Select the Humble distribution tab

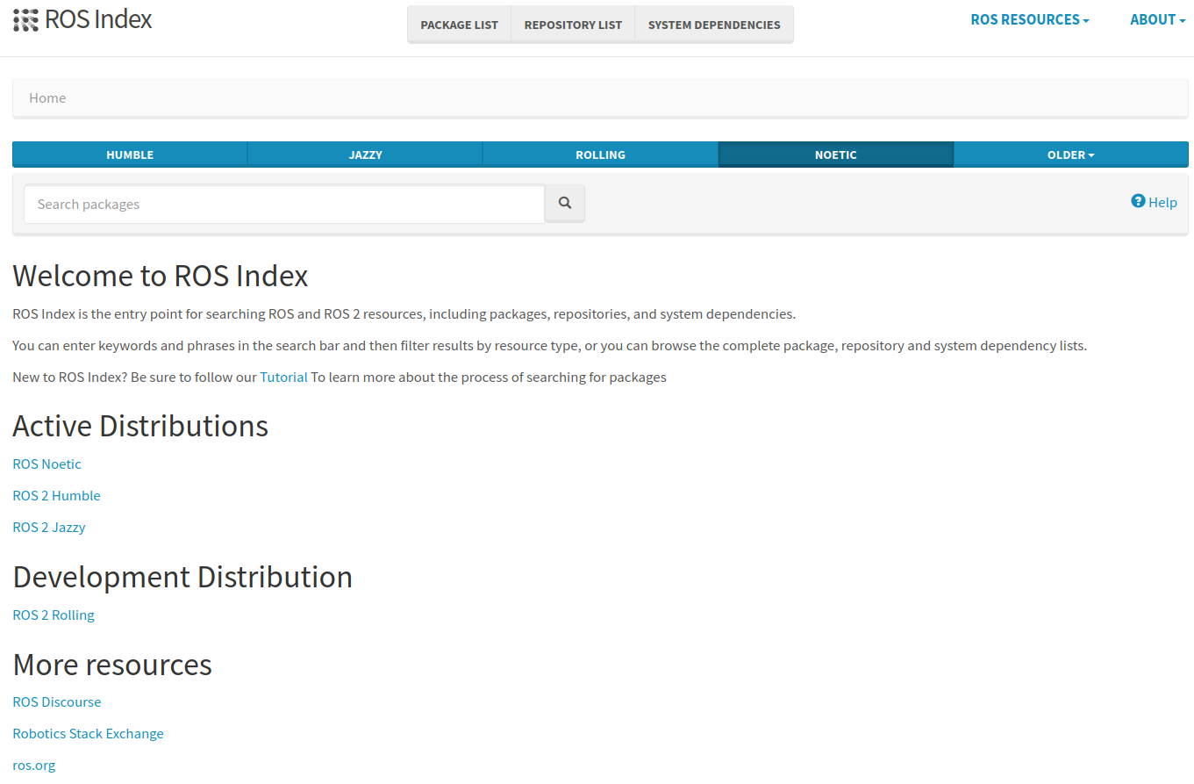coord(130,155)
